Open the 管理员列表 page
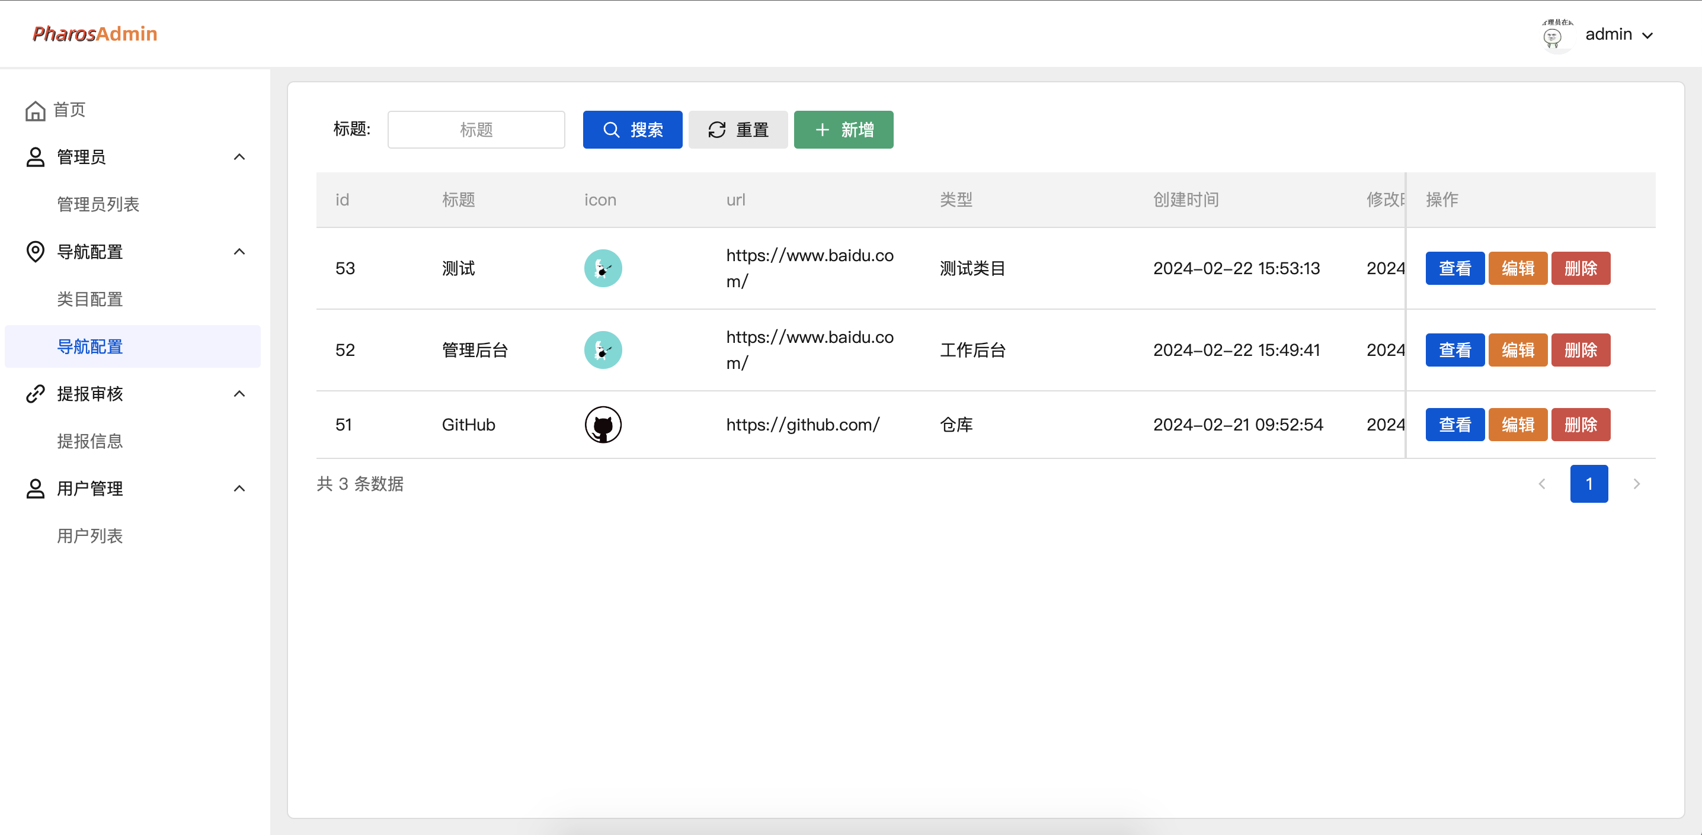1702x835 pixels. click(x=97, y=204)
